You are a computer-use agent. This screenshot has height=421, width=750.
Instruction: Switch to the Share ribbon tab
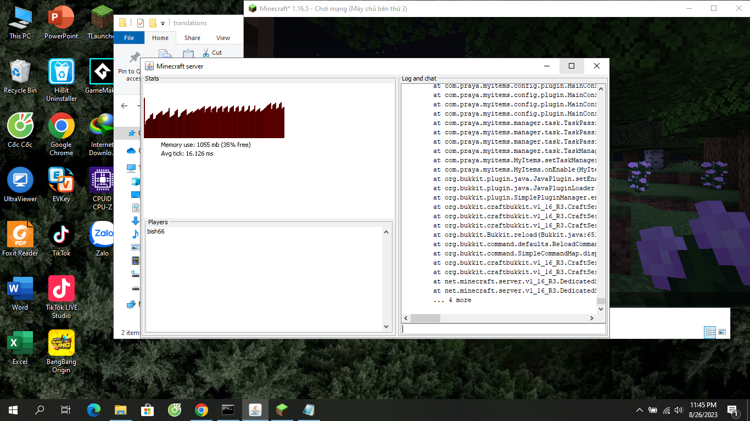192,38
